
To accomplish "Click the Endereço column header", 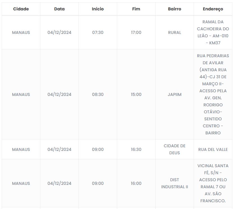I will pyautogui.click(x=213, y=9).
